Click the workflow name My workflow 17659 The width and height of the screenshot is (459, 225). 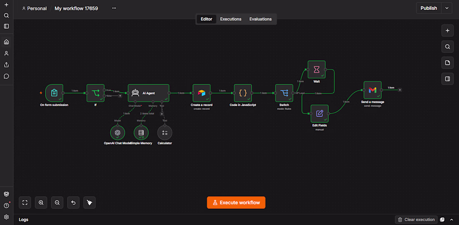click(76, 8)
